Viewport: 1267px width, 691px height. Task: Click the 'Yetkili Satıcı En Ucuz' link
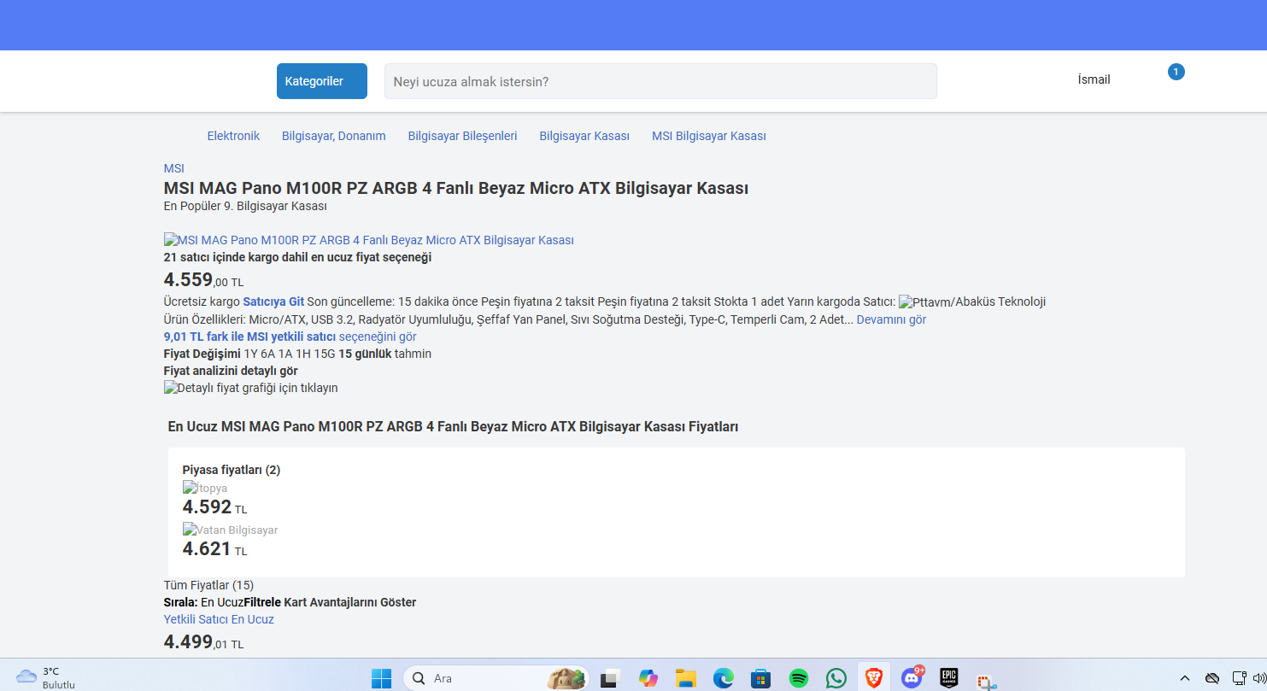pyautogui.click(x=219, y=619)
